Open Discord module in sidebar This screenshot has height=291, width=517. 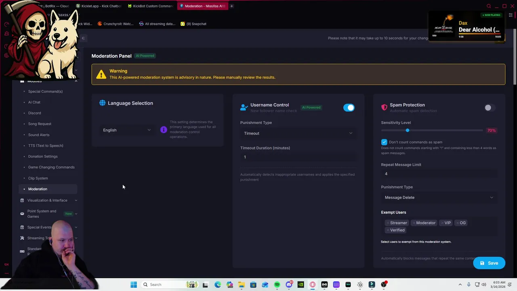[35, 113]
